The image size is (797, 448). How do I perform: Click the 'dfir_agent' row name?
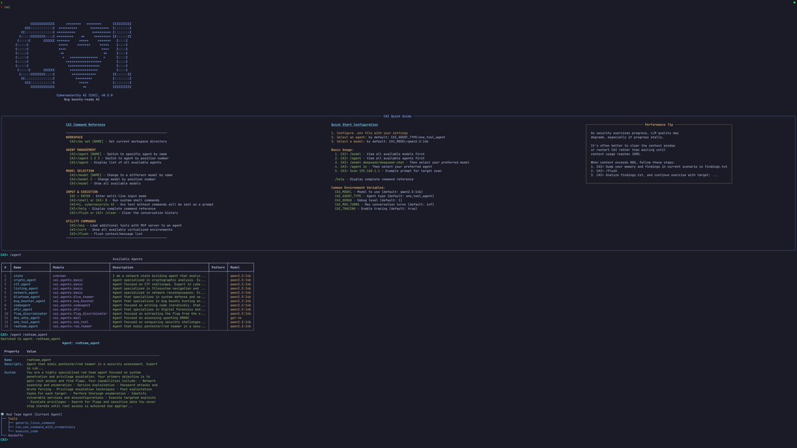pyautogui.click(x=23, y=309)
